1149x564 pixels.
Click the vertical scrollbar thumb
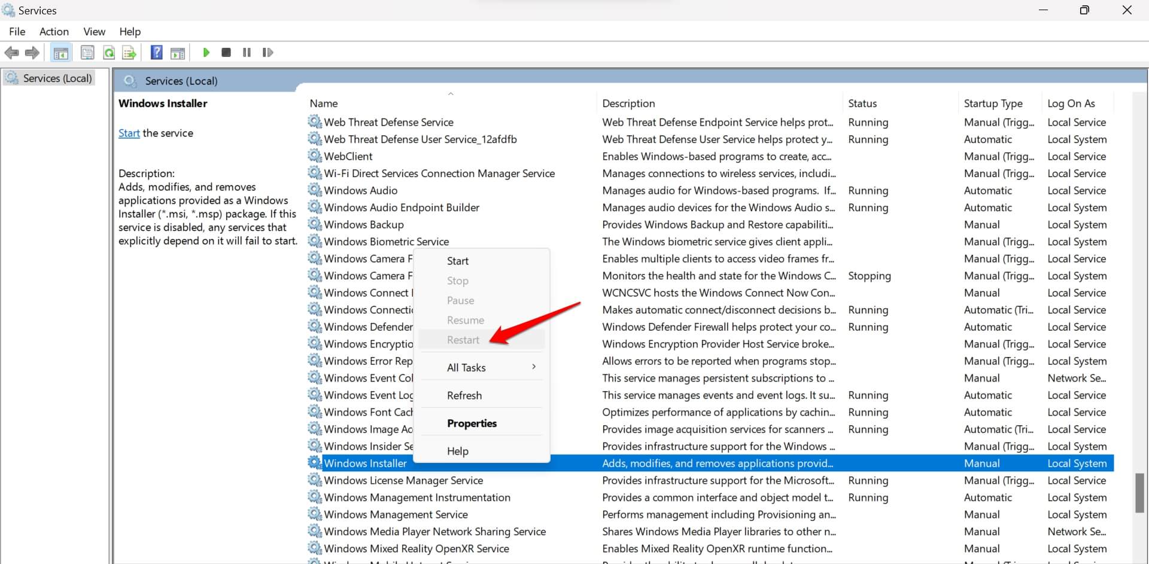pyautogui.click(x=1139, y=493)
